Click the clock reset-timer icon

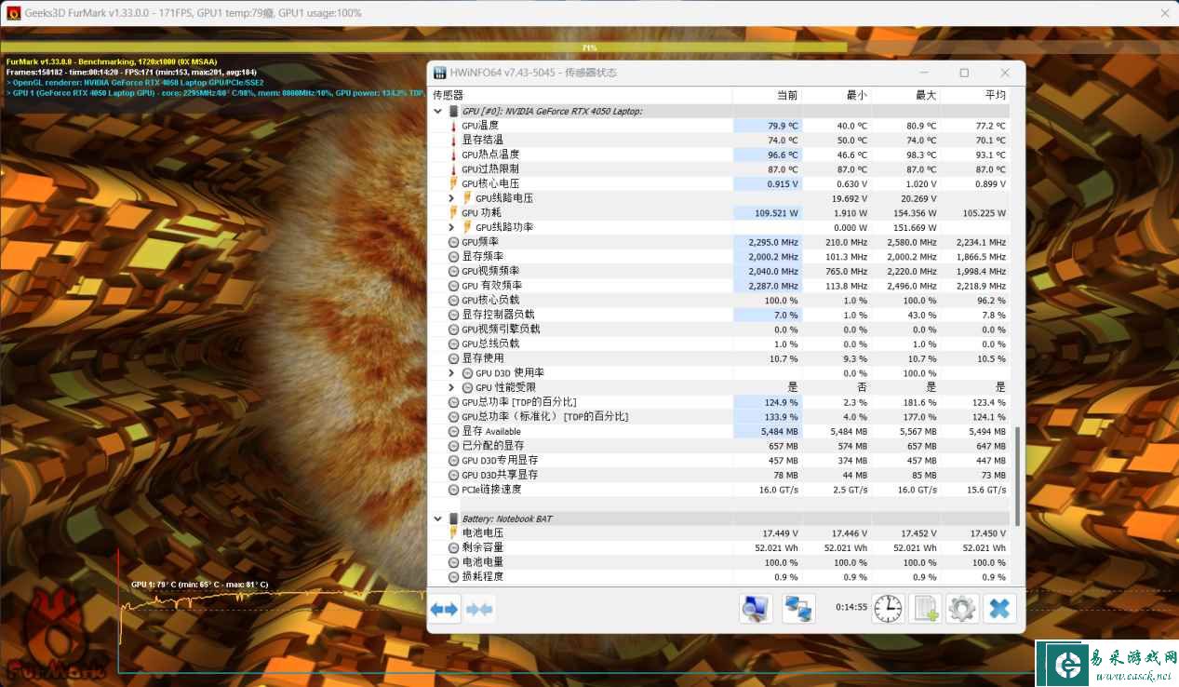pyautogui.click(x=888, y=609)
